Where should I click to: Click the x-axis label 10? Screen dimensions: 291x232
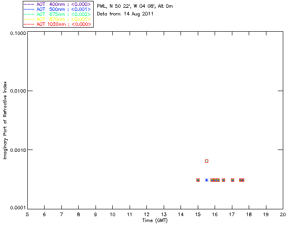113,214
